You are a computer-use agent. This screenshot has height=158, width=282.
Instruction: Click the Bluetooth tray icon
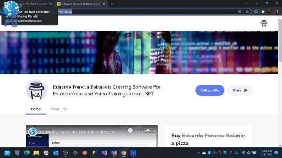click(209, 153)
